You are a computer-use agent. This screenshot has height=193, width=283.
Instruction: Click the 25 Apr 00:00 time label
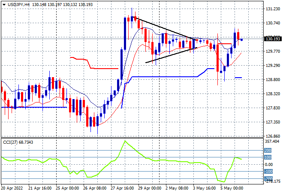pos(67,188)
